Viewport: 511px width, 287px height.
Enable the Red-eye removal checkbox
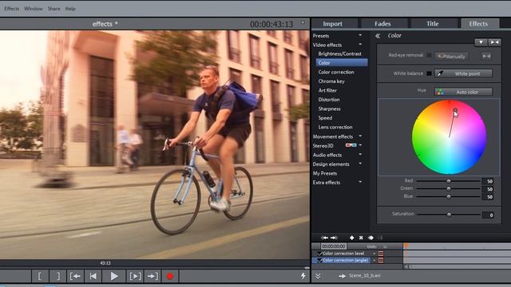[x=430, y=55]
